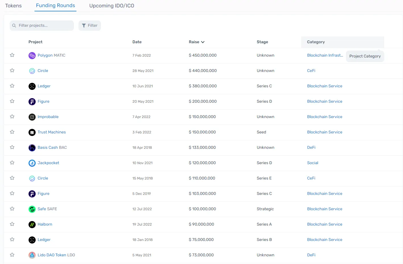Image resolution: width=403 pixels, height=264 pixels.
Task: Go to the Trust Machines project page
Action: (52, 132)
